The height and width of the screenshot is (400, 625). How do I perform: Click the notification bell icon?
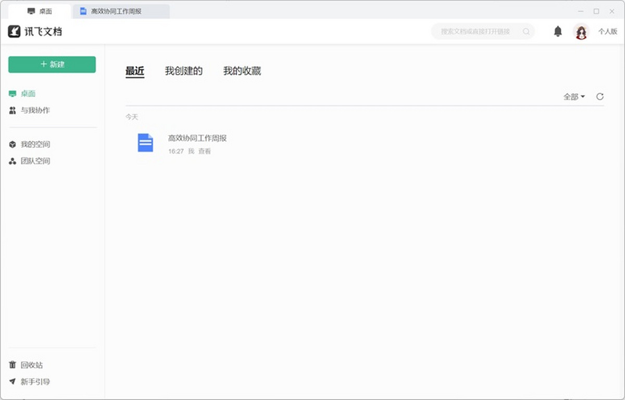click(x=558, y=31)
